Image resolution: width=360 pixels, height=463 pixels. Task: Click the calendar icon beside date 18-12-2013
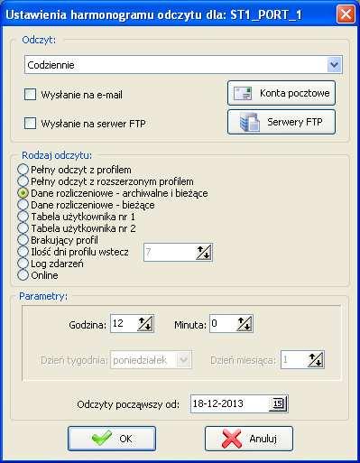pyautogui.click(x=278, y=403)
